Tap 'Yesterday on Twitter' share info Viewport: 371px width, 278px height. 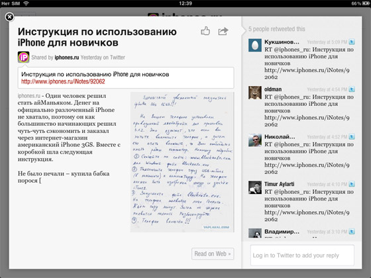coord(103,58)
